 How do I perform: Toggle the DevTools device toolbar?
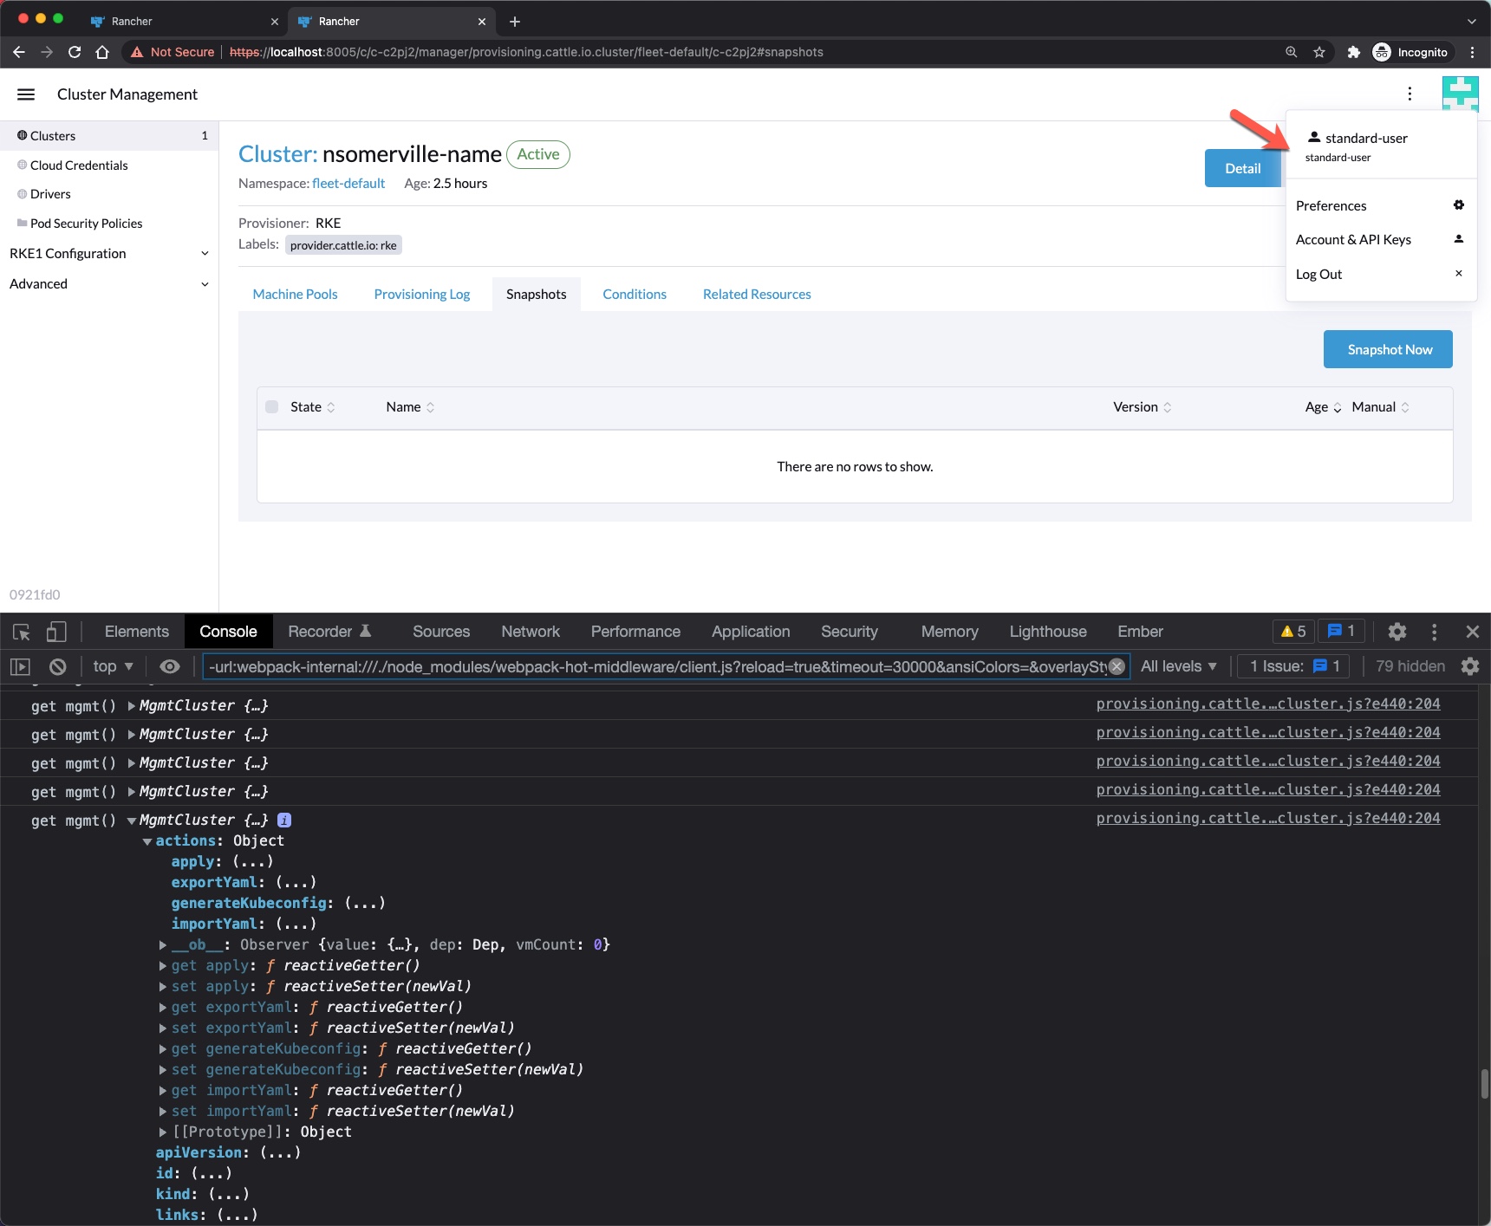point(56,632)
